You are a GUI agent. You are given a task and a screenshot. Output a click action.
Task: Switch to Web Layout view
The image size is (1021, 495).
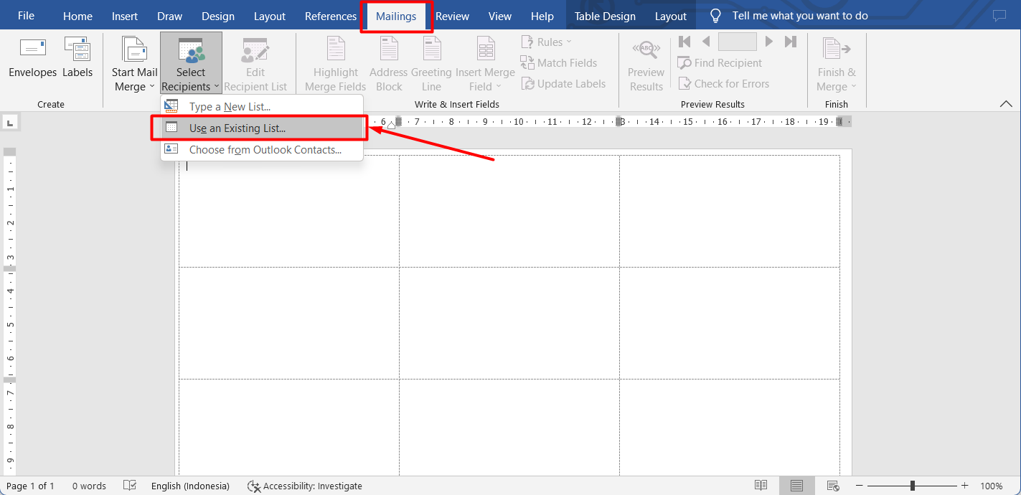(833, 485)
